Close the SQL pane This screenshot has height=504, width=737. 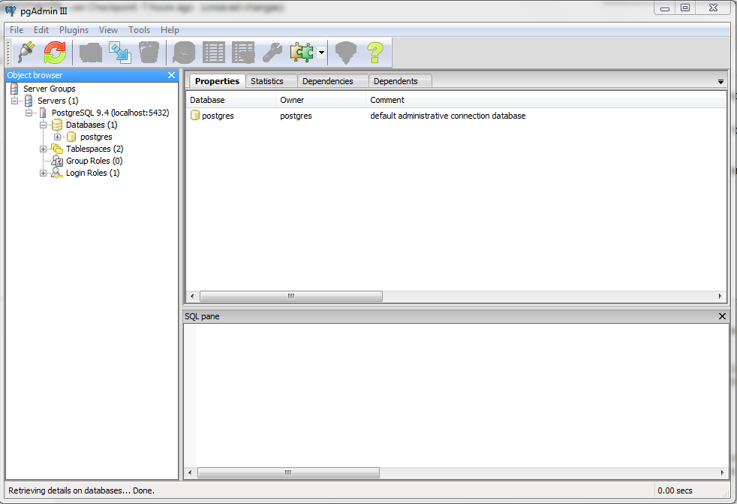(x=723, y=316)
